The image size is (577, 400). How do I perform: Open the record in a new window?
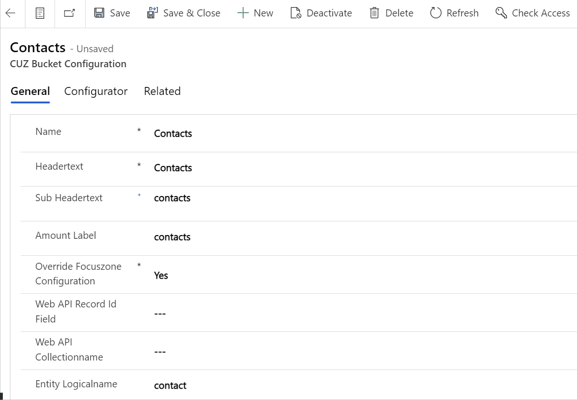point(69,13)
